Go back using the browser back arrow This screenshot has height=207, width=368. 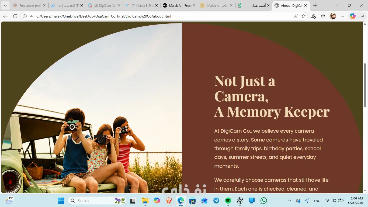coord(5,16)
